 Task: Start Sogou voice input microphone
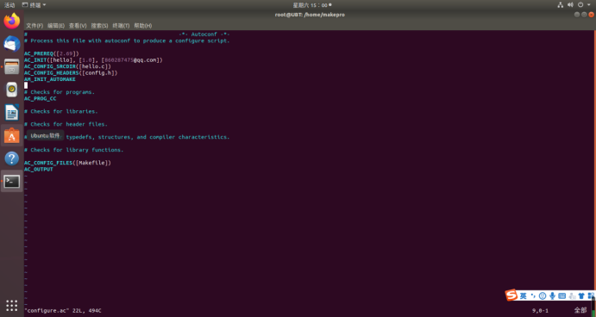click(x=552, y=296)
